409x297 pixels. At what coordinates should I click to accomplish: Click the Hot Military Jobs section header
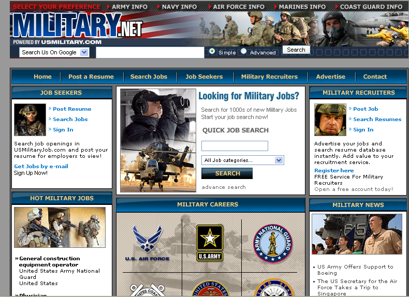coord(62,198)
